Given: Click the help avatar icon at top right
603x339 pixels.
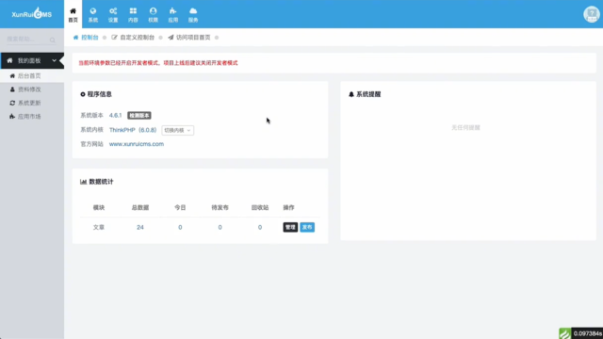Looking at the screenshot, I should pyautogui.click(x=592, y=14).
